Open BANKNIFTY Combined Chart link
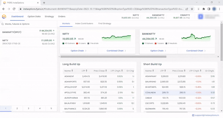223x118 pixels. 196,51
